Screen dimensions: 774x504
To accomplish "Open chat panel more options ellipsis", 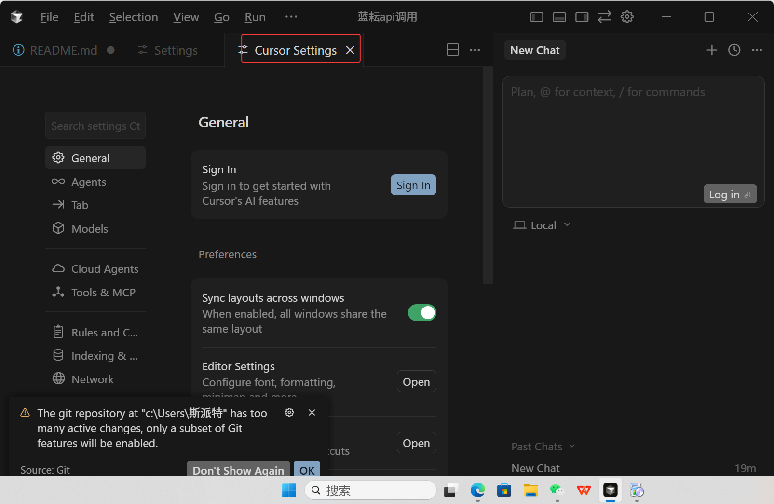I will point(757,50).
